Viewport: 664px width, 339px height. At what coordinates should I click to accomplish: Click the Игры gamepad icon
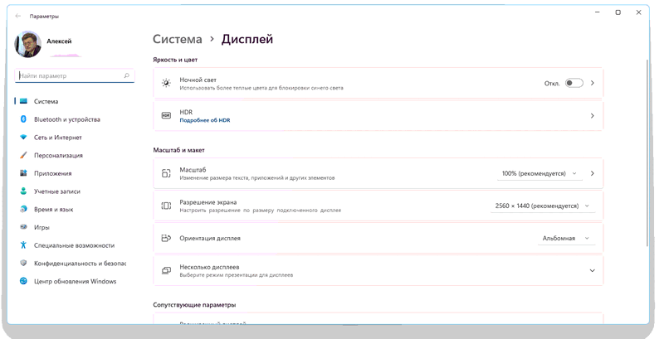24,227
